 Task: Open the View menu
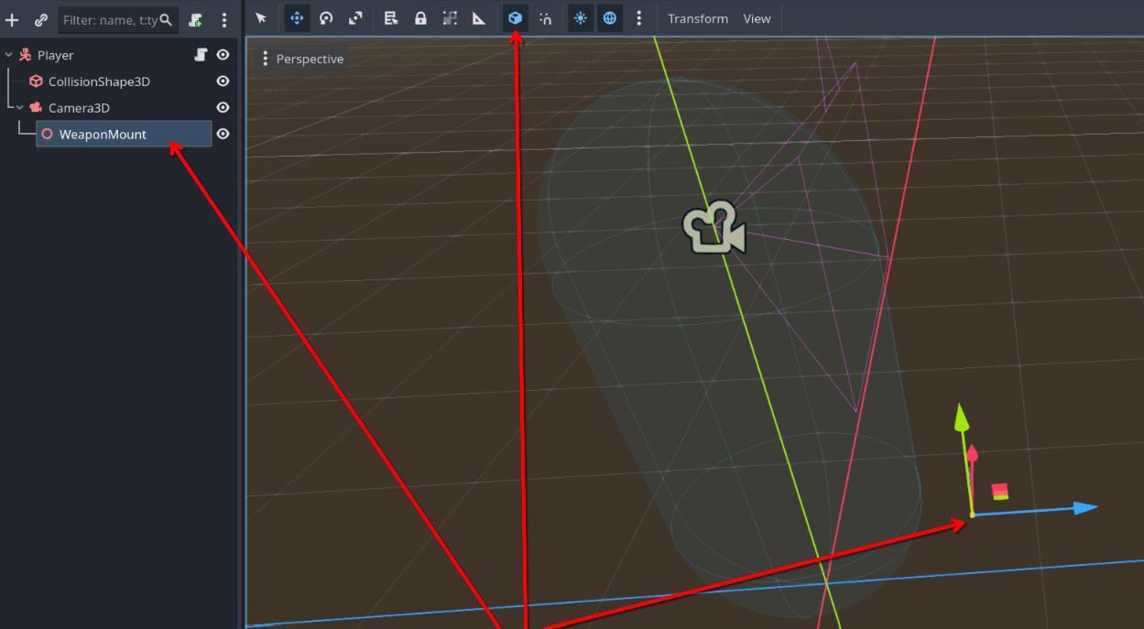pos(757,18)
